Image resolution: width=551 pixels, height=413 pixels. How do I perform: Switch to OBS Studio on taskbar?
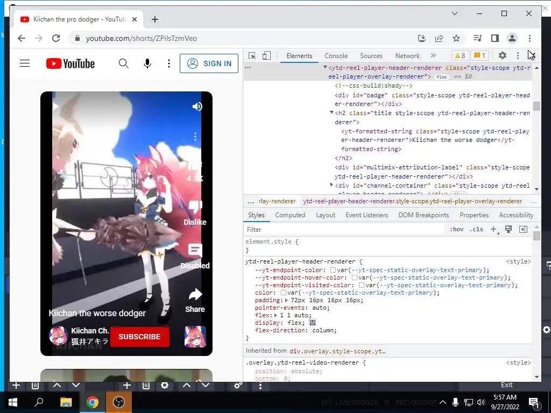pyautogui.click(x=118, y=402)
